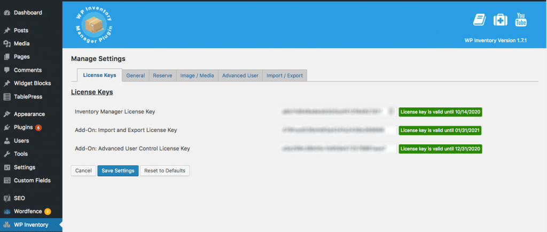This screenshot has width=547, height=232.
Task: Click the Cancel button
Action: point(83,171)
